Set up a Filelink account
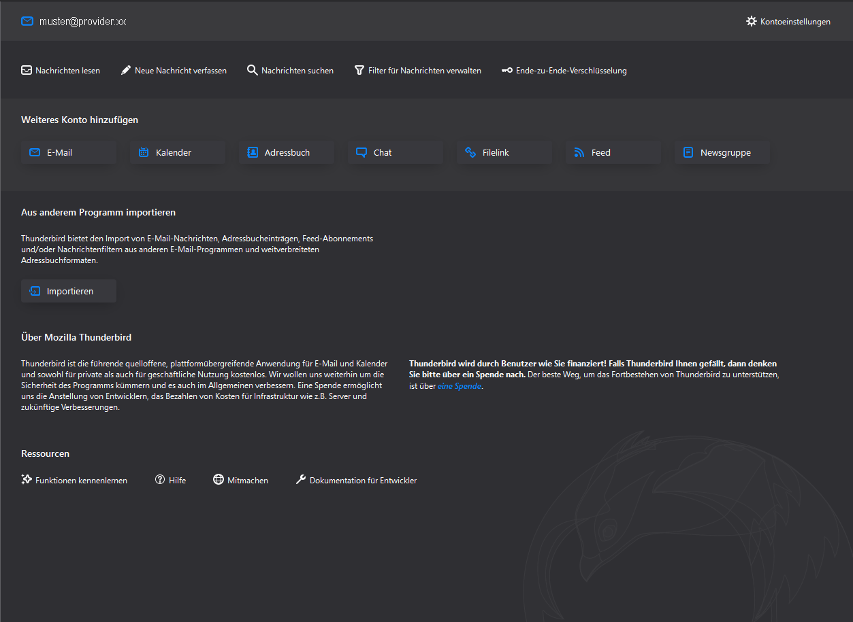This screenshot has height=622, width=853. 504,152
